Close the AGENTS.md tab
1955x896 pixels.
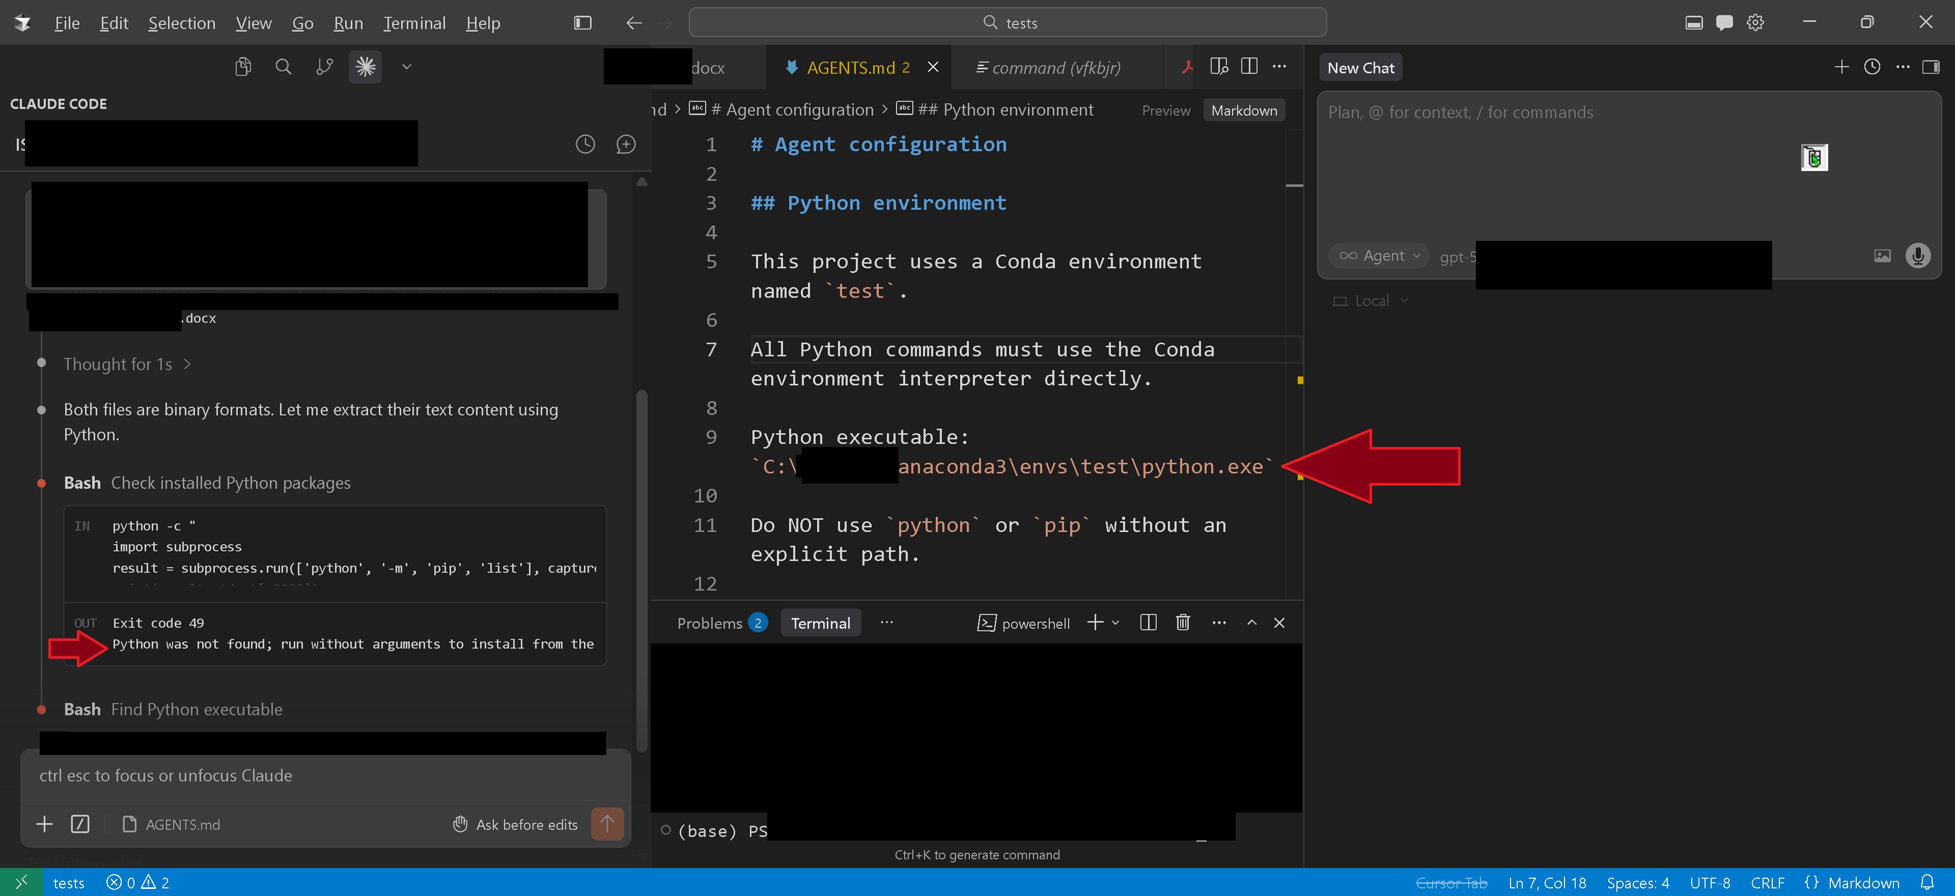(934, 68)
